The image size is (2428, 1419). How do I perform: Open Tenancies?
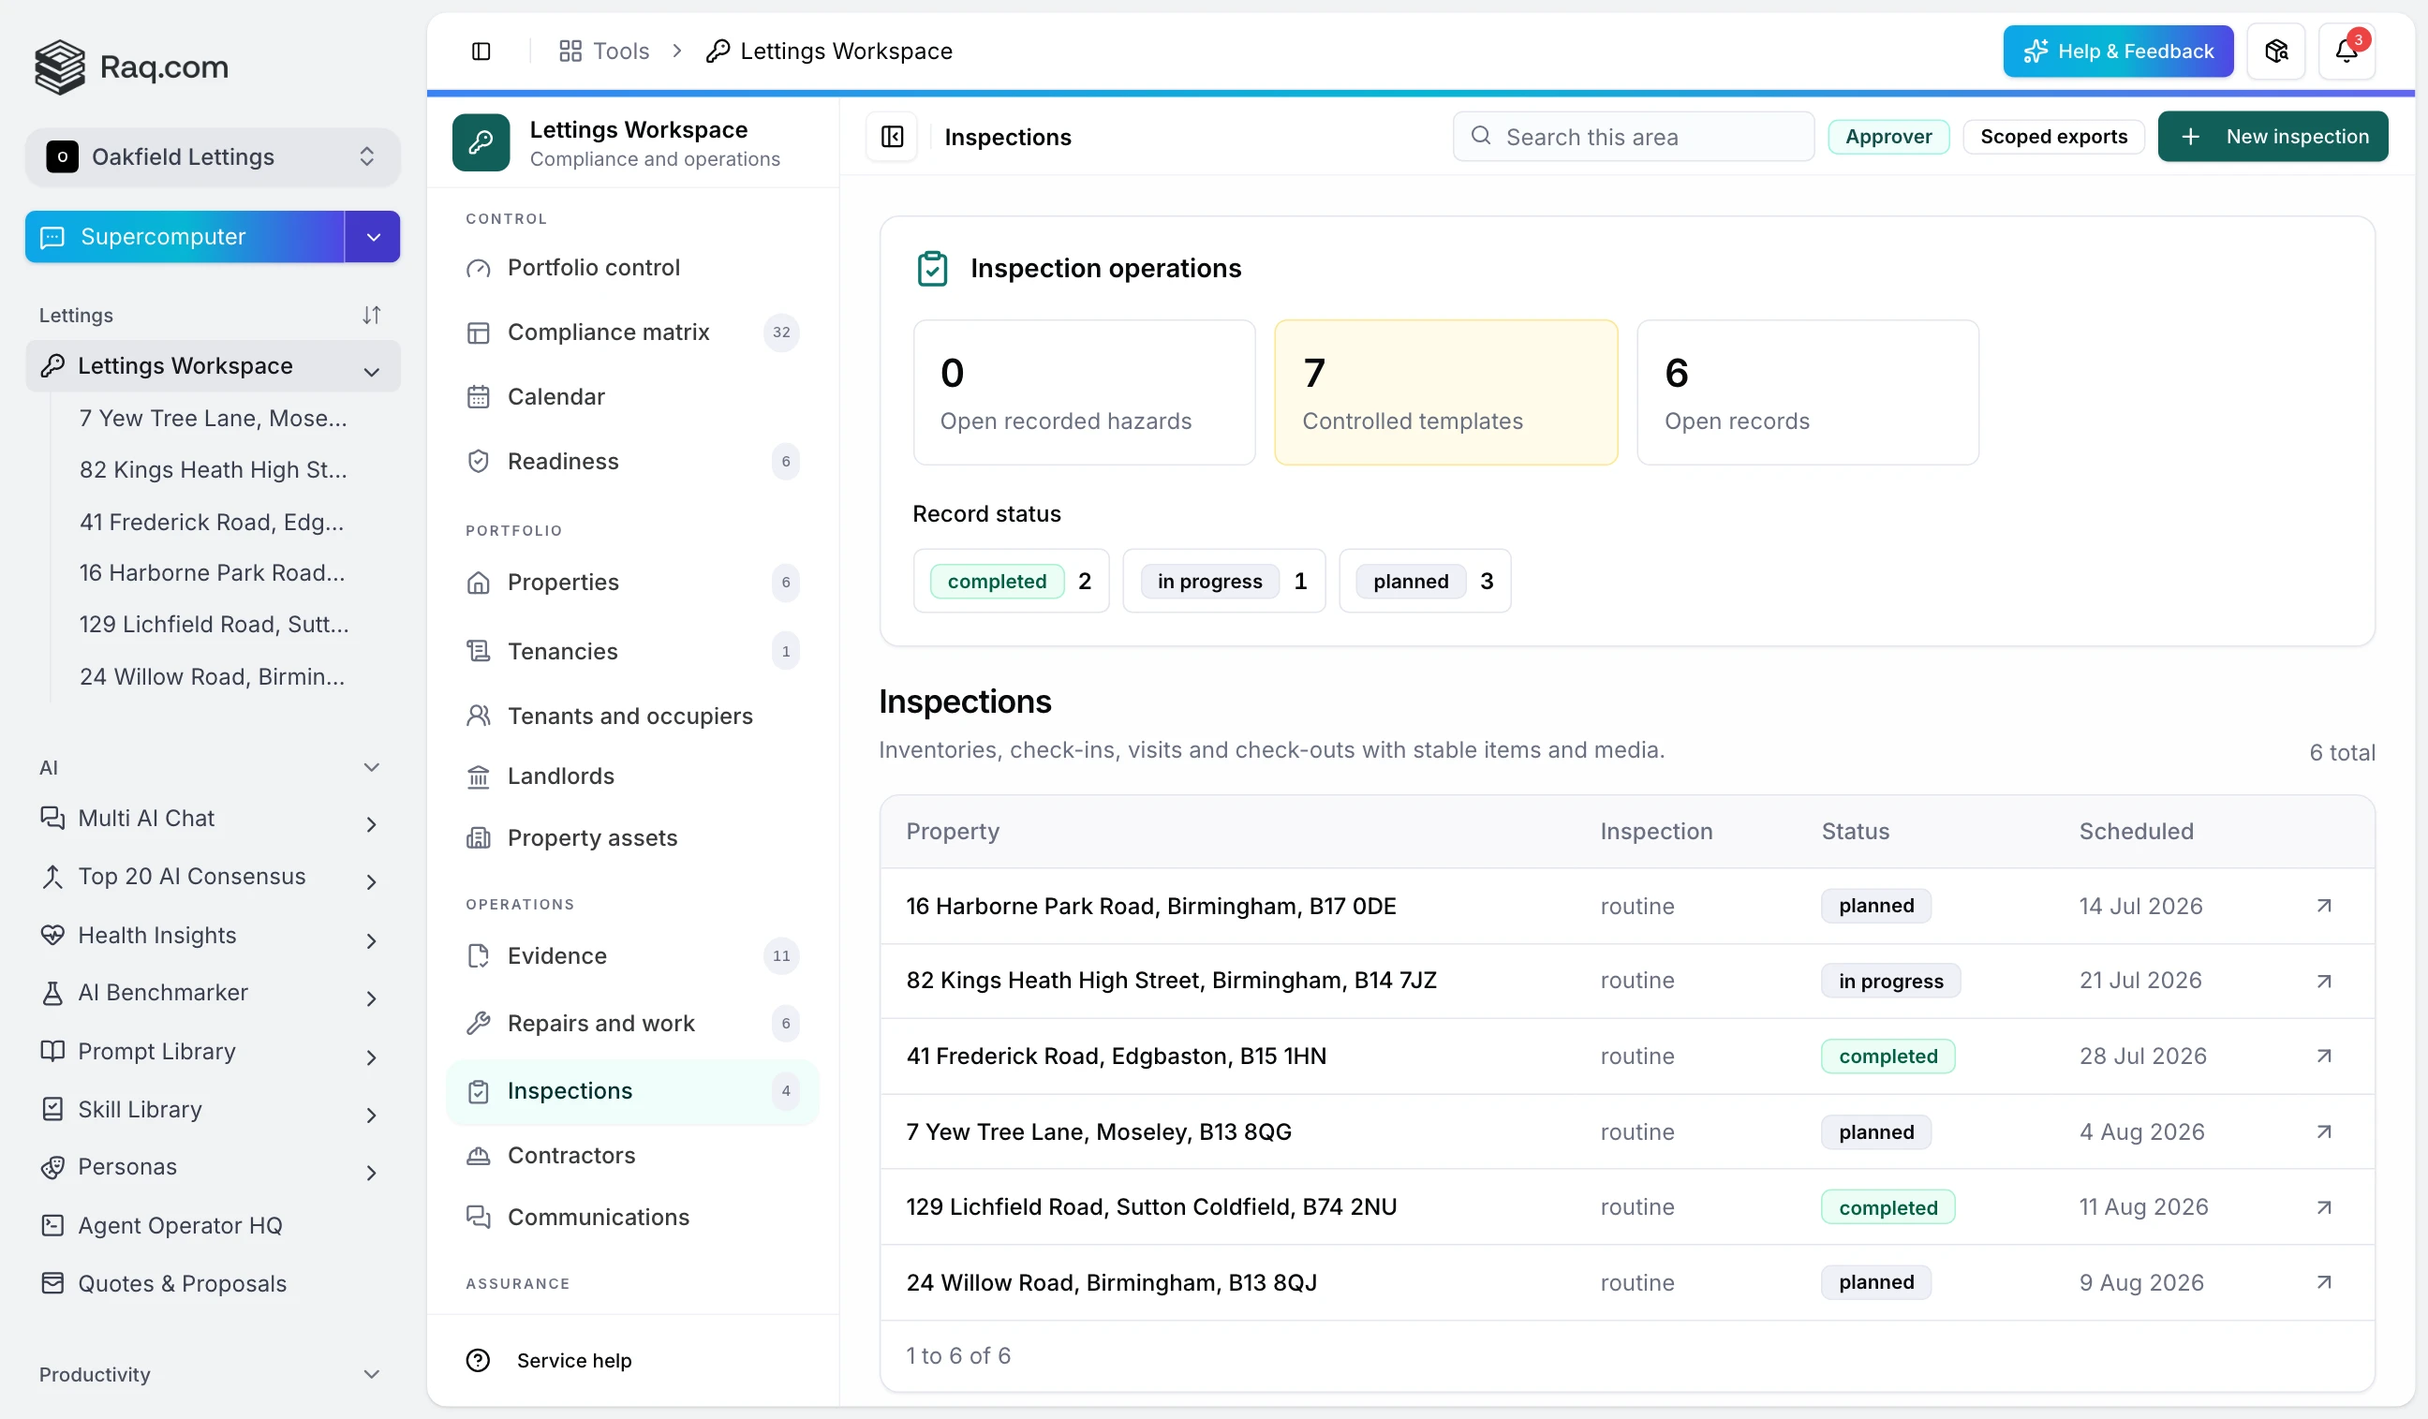coord(632,651)
